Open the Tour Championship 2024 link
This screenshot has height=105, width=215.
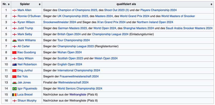click(73, 40)
